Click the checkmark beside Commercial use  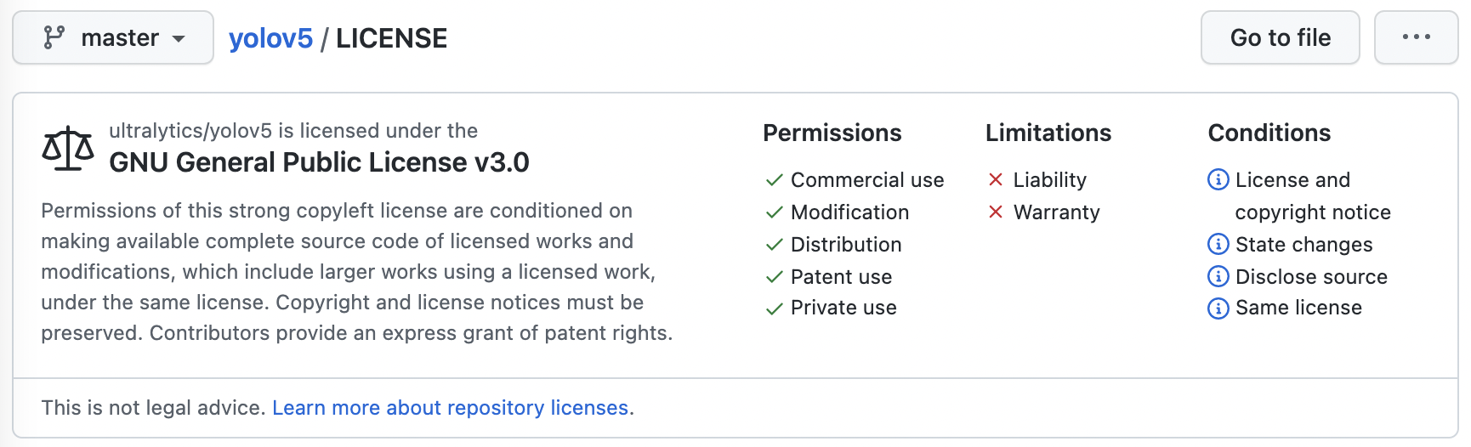coord(774,180)
